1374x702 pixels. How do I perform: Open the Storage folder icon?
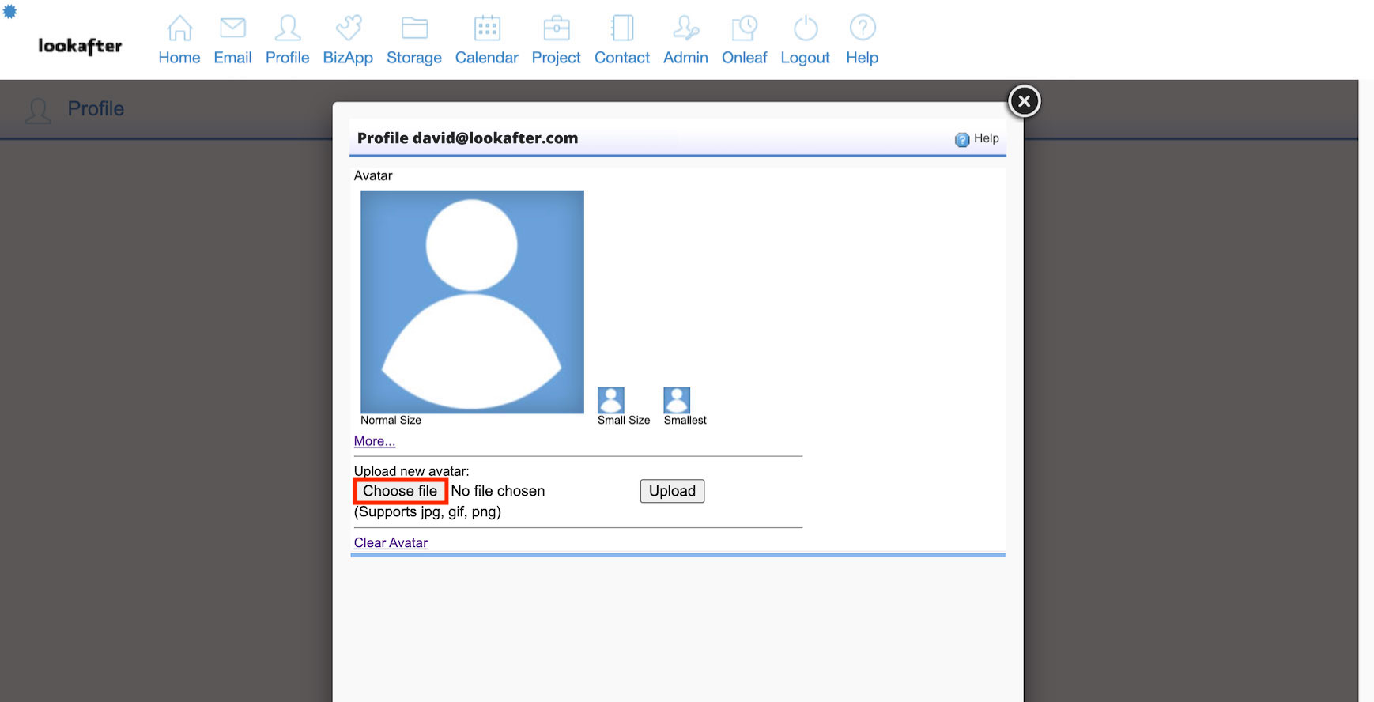click(x=414, y=28)
